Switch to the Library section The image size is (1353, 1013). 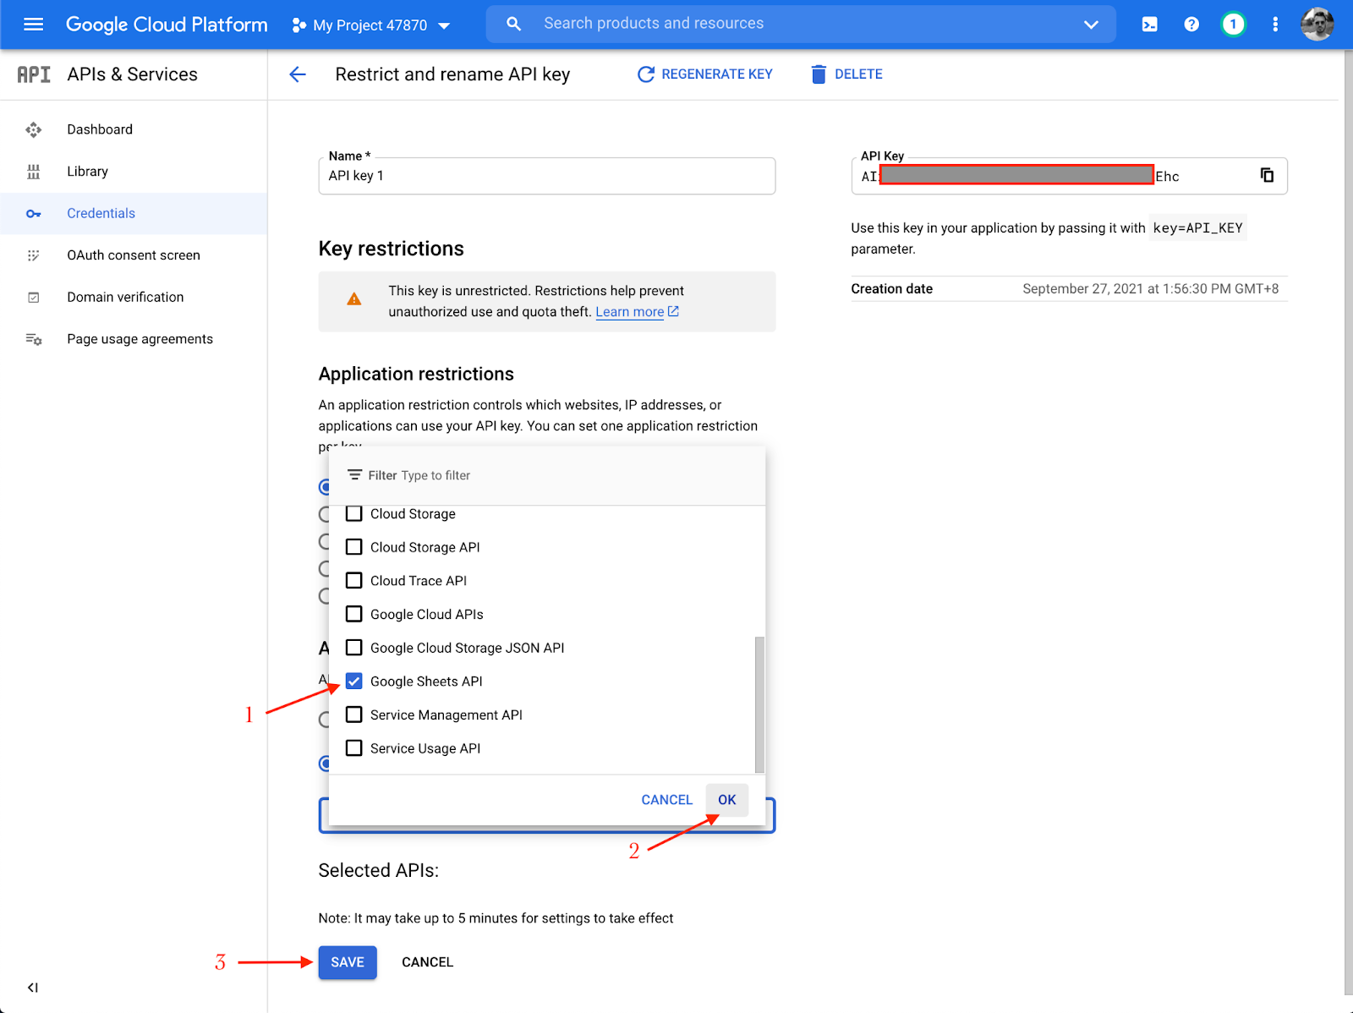tap(87, 171)
